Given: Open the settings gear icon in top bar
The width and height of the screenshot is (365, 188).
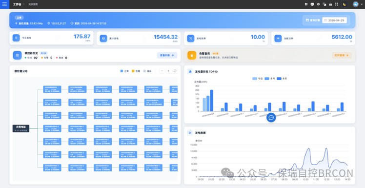Looking at the screenshot, I should pyautogui.click(x=318, y=4).
